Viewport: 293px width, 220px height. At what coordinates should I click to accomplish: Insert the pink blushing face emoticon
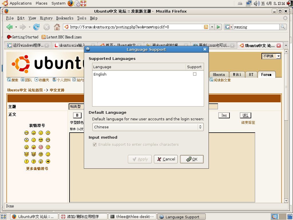[x=41, y=147]
